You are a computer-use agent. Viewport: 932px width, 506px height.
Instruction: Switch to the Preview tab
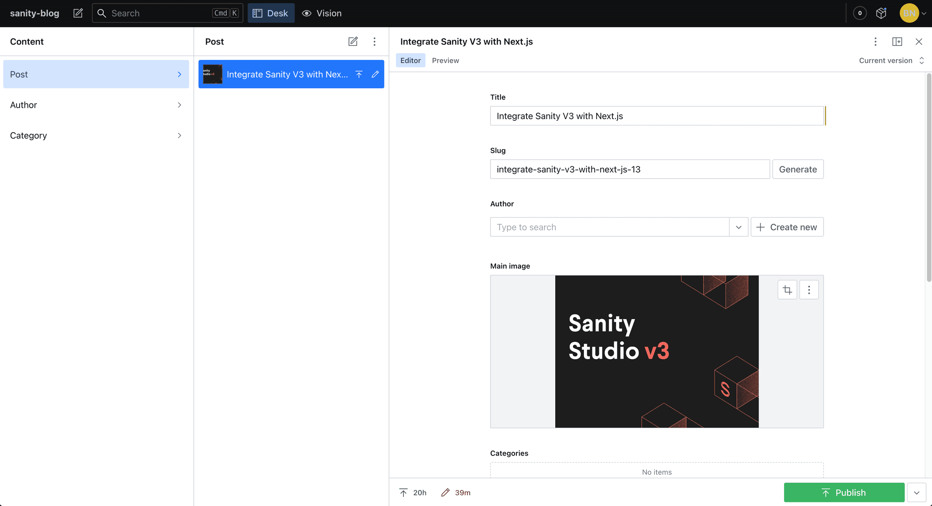coord(446,60)
